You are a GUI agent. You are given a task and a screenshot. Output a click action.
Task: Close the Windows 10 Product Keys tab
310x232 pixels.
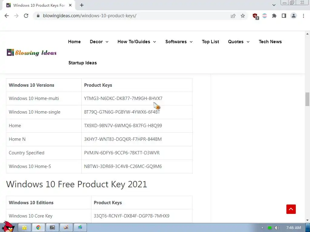tap(70, 5)
